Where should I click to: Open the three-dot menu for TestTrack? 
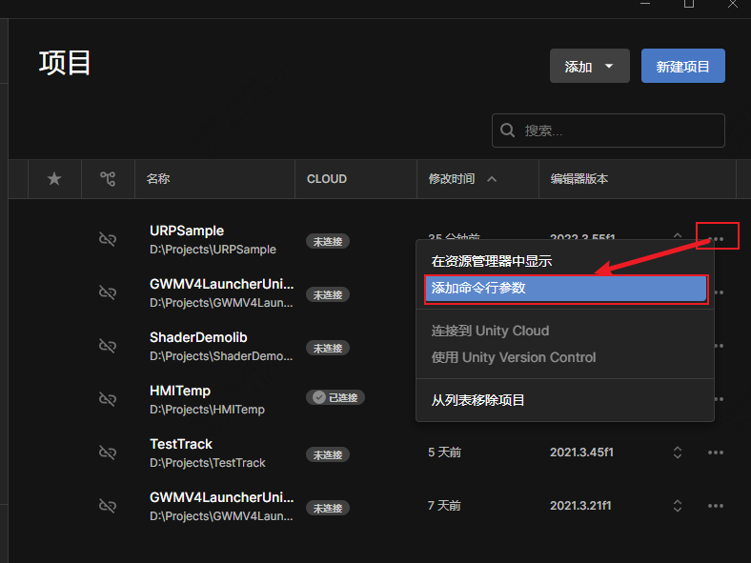716,452
